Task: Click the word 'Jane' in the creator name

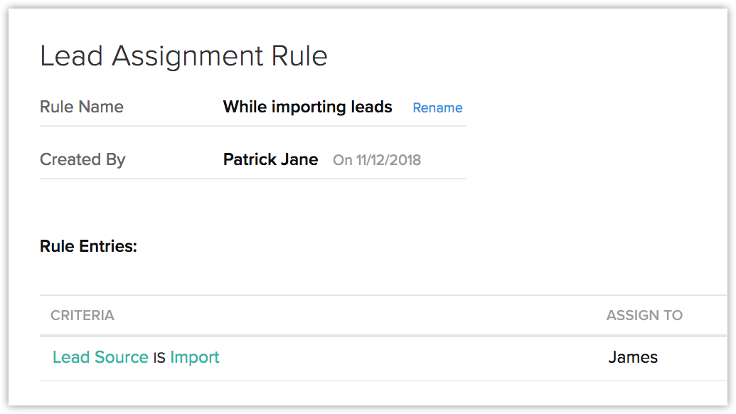Action: [x=299, y=159]
